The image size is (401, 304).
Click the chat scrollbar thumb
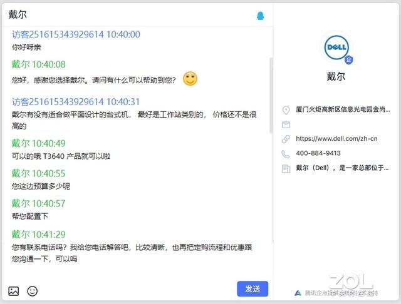[x=271, y=96]
